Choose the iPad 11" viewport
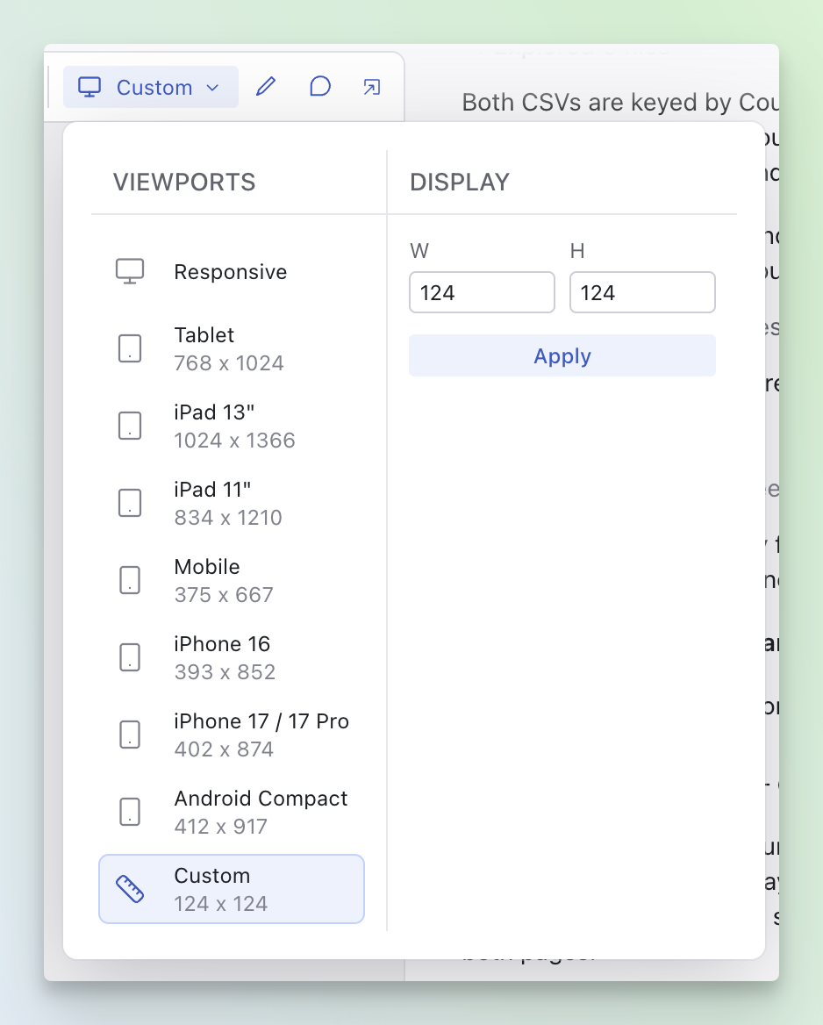The width and height of the screenshot is (823, 1025). pos(232,503)
